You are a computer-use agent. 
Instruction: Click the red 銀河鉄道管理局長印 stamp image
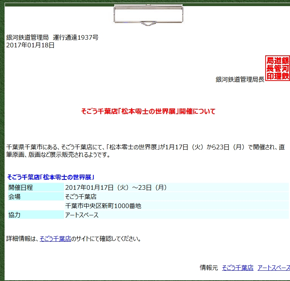pyautogui.click(x=277, y=68)
